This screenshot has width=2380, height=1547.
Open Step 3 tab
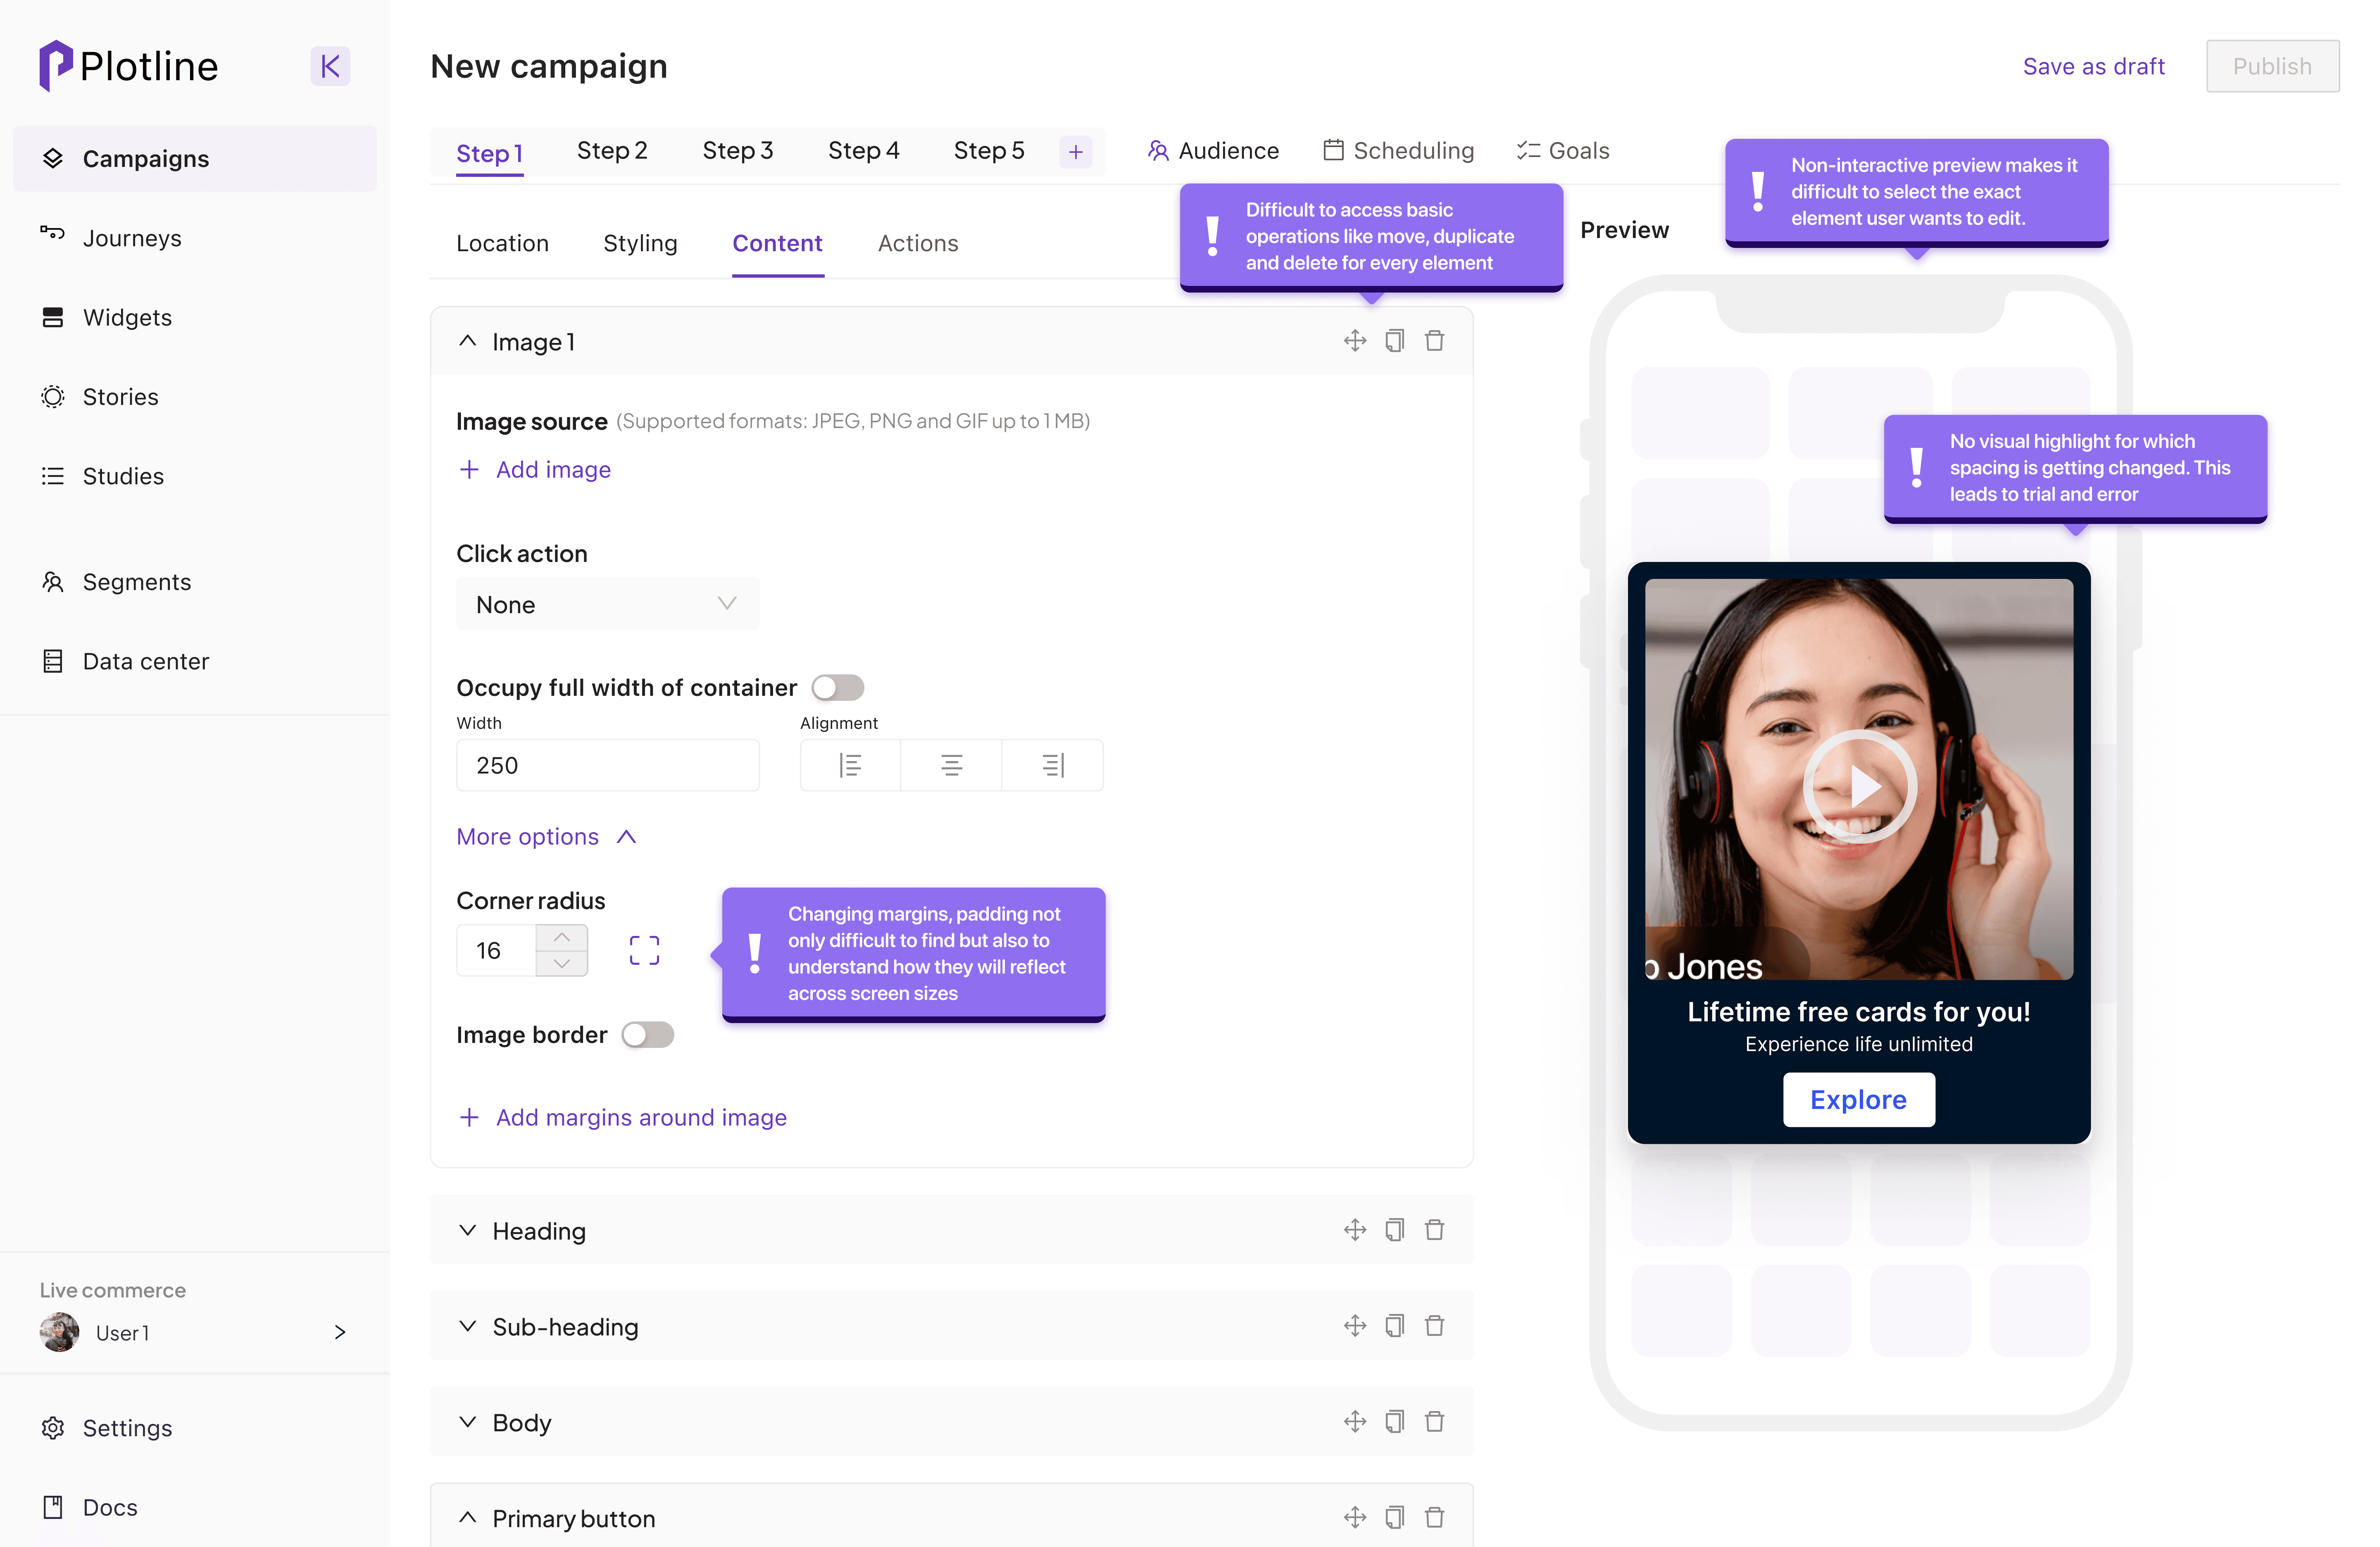pyautogui.click(x=737, y=151)
